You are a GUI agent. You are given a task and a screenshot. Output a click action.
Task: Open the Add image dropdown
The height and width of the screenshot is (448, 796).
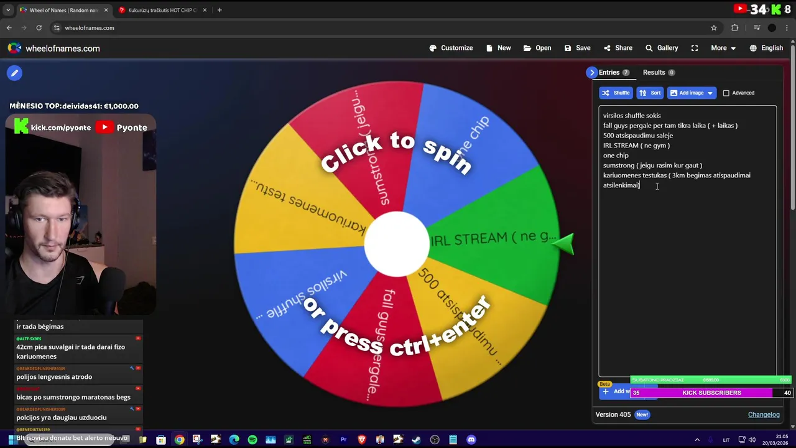pos(692,93)
